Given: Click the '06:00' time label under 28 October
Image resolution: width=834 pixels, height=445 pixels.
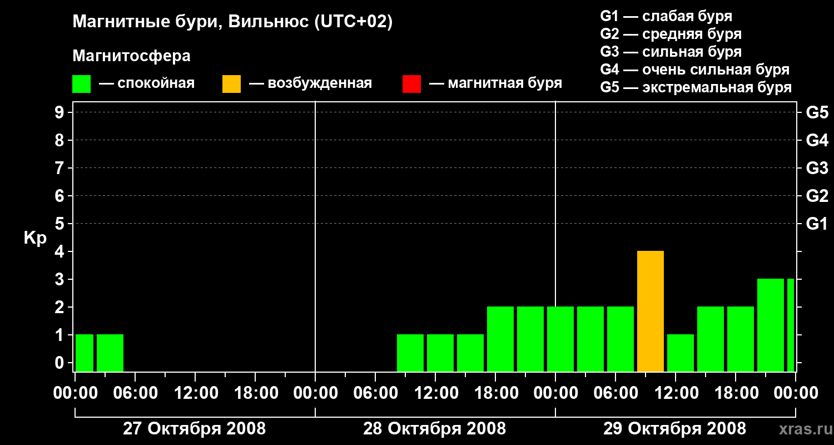Looking at the screenshot, I should [x=375, y=393].
